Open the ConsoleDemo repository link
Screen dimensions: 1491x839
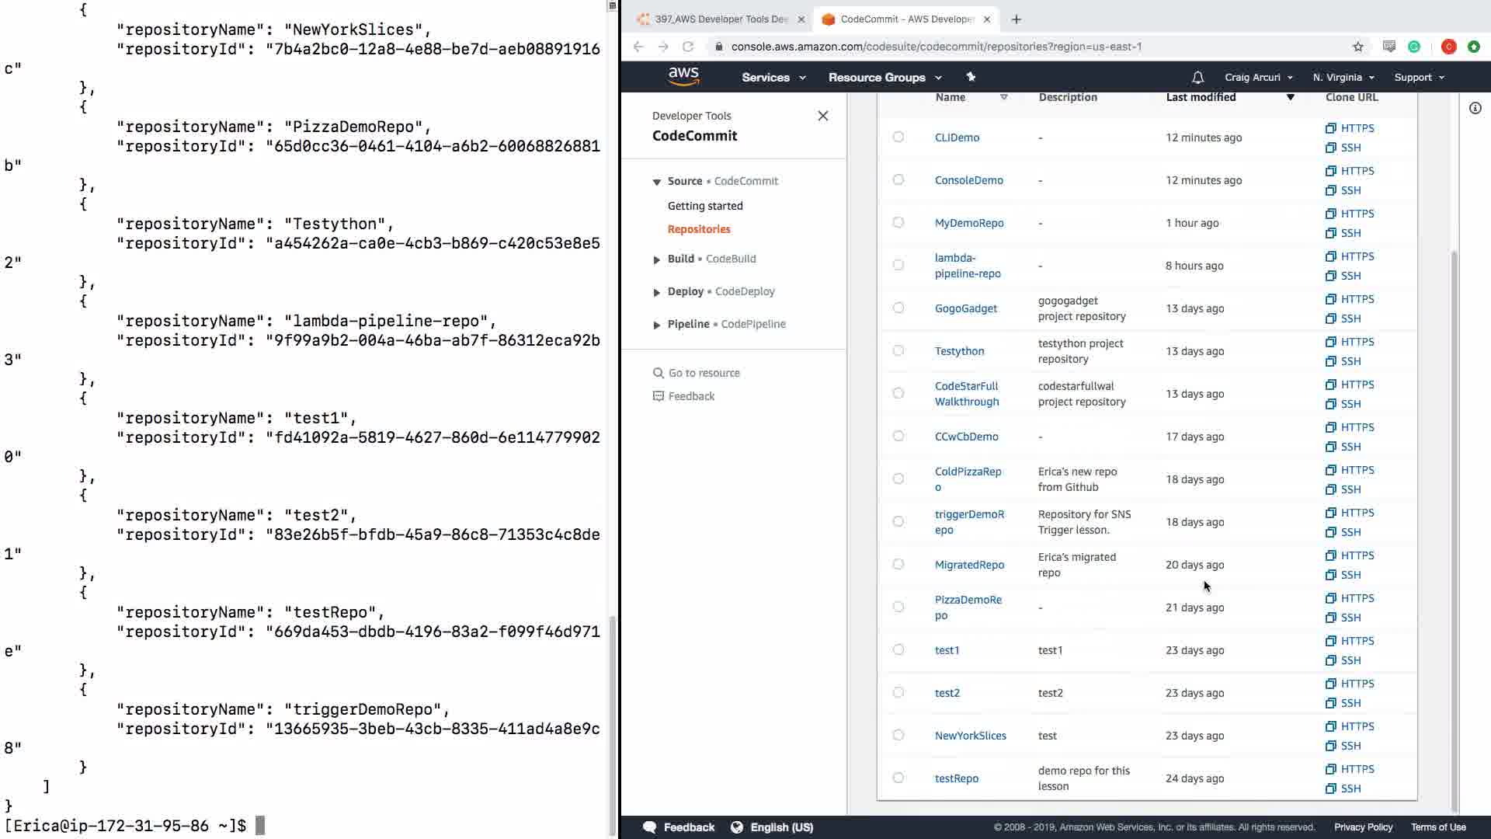(x=968, y=180)
